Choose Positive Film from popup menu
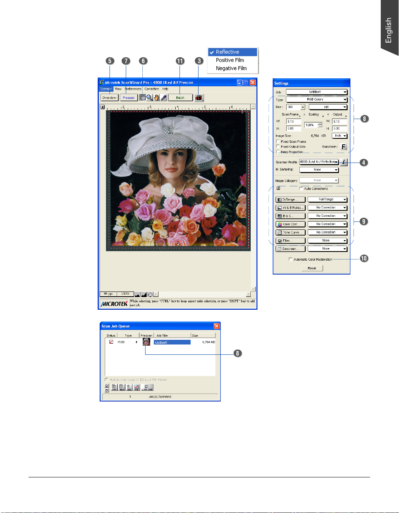Image resolution: width=399 pixels, height=513 pixels. pos(233,60)
